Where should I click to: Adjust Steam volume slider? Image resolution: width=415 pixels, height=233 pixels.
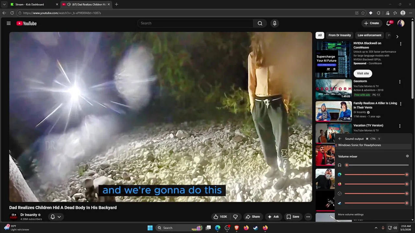tap(376, 203)
